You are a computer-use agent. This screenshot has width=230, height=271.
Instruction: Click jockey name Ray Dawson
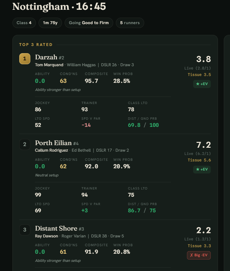click(46, 236)
